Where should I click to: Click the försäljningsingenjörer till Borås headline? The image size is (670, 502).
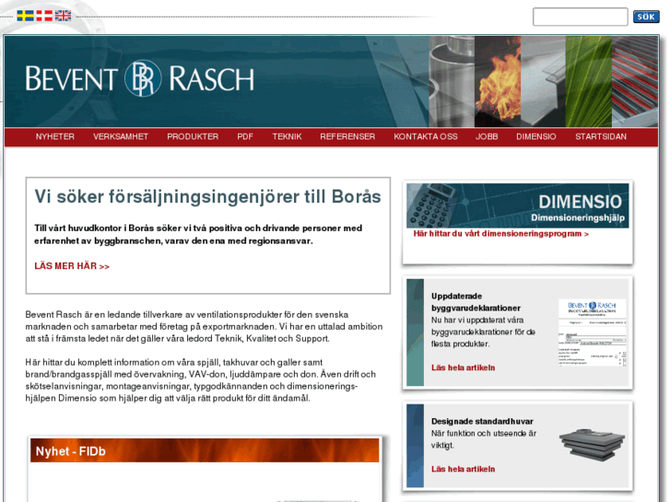tap(207, 197)
